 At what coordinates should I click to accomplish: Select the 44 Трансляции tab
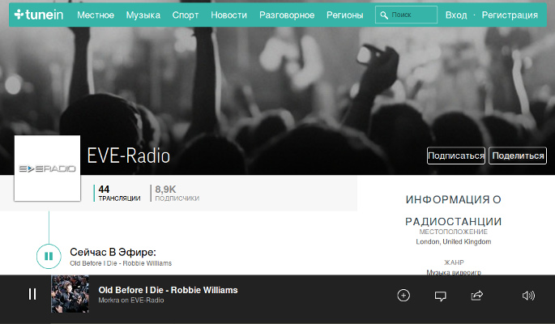pos(119,193)
